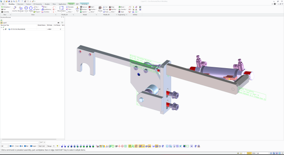Choose the Arc tool

coord(36,7)
